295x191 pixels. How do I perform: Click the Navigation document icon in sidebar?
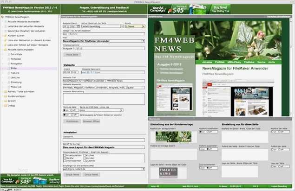coord(9,64)
